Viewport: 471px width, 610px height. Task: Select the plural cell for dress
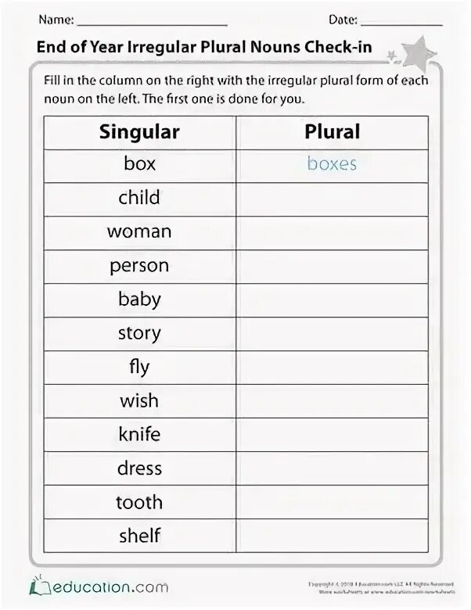332,469
